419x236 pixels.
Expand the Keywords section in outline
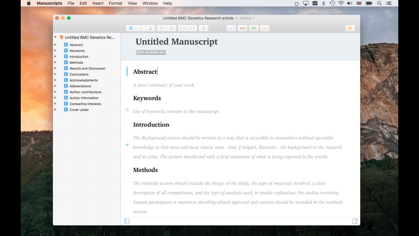coord(55,51)
